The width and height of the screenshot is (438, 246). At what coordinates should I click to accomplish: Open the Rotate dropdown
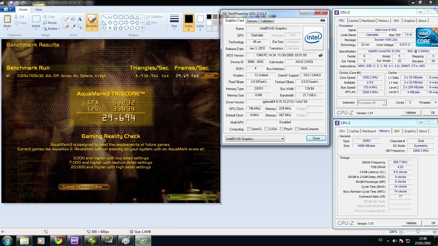point(51,29)
